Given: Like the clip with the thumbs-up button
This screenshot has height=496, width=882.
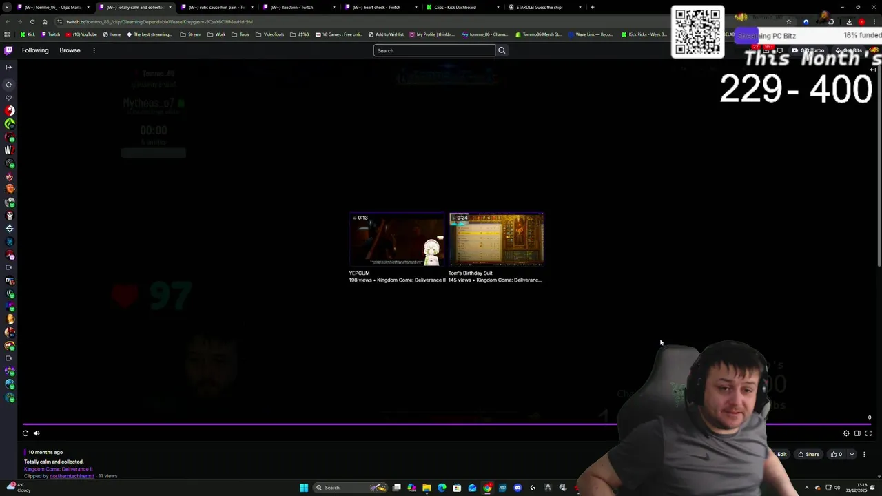Looking at the screenshot, I should pyautogui.click(x=837, y=454).
